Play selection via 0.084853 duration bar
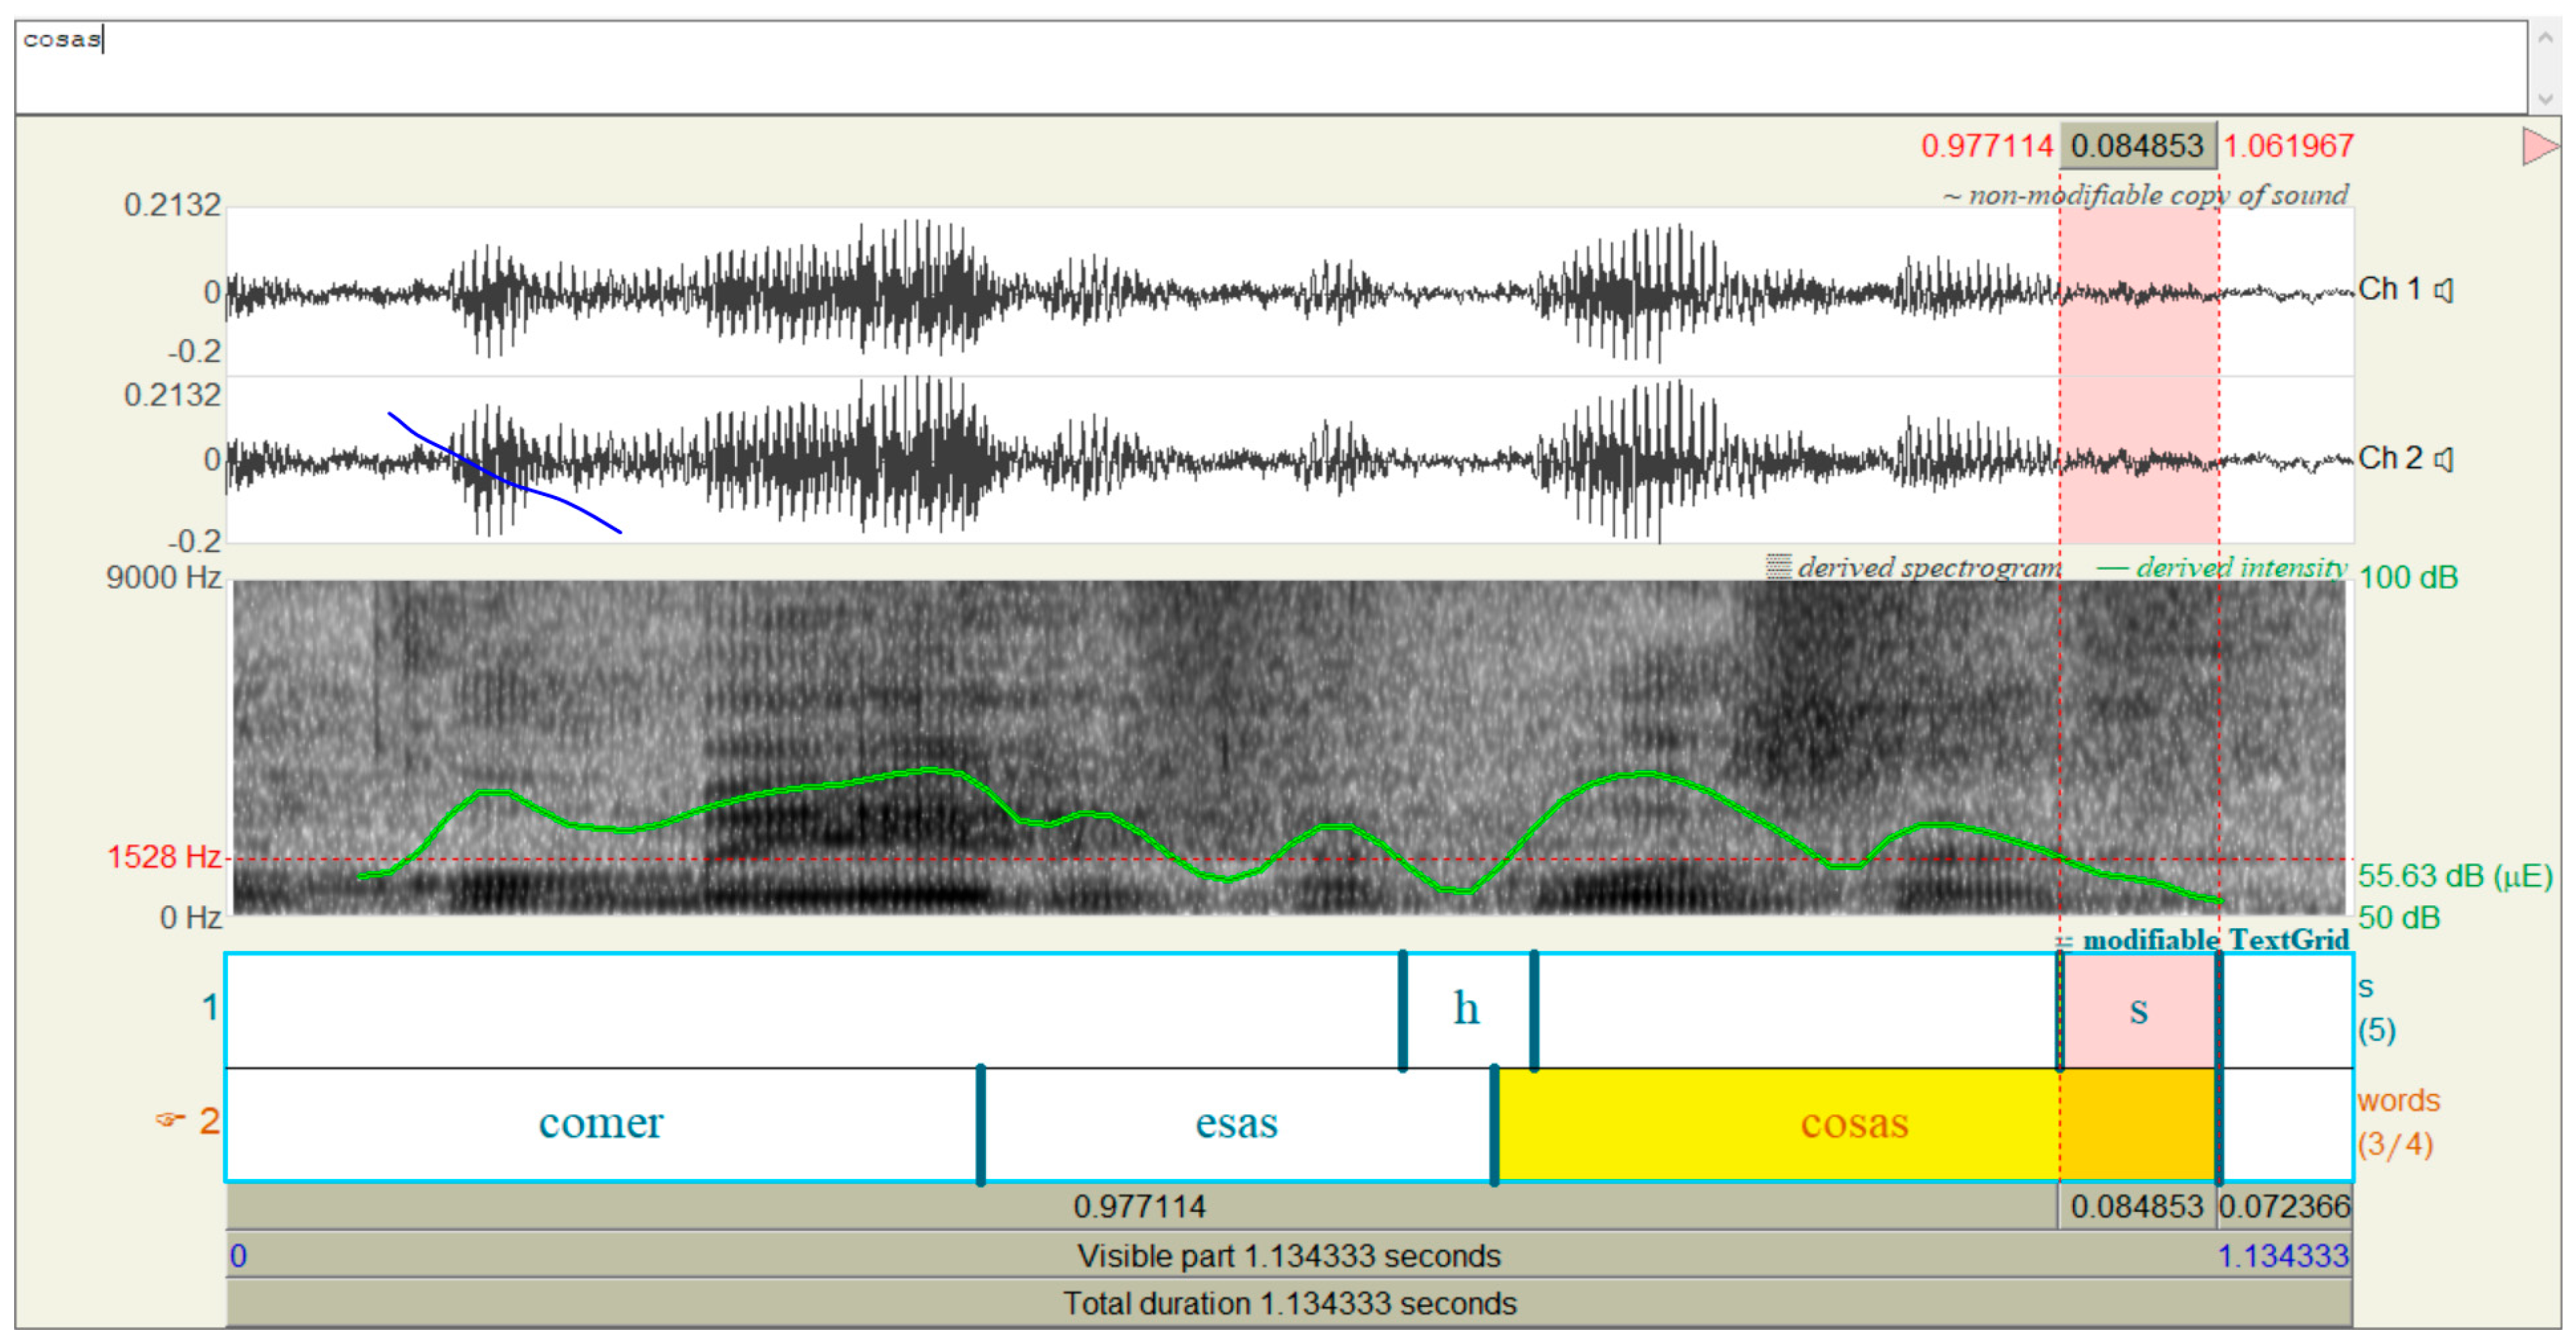This screenshot has width=2576, height=1342. 2137,1207
